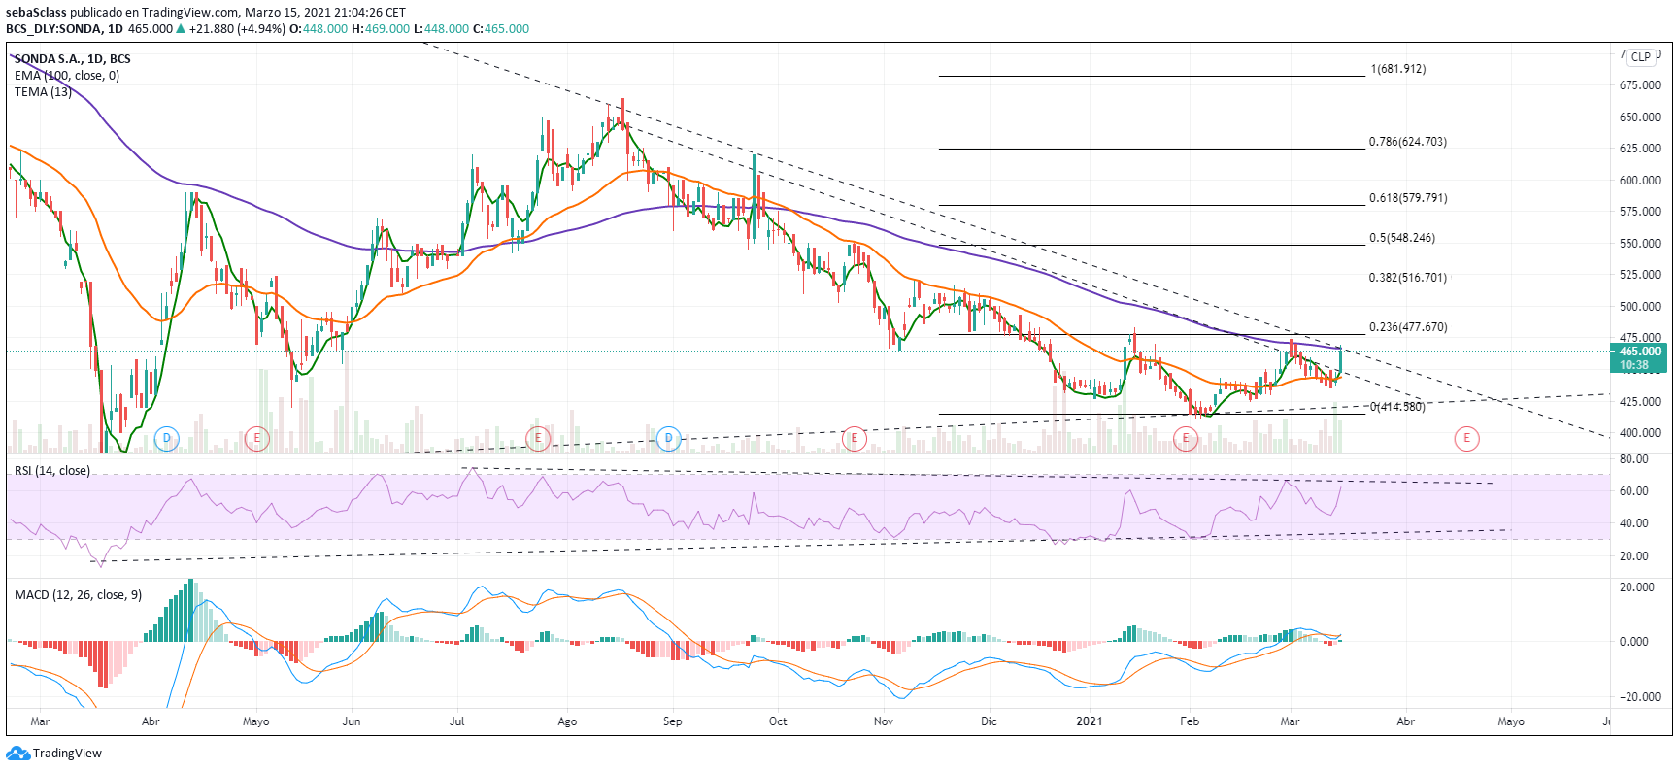Click the 400.000 price axis label
The image size is (1679, 771).
[1640, 433]
